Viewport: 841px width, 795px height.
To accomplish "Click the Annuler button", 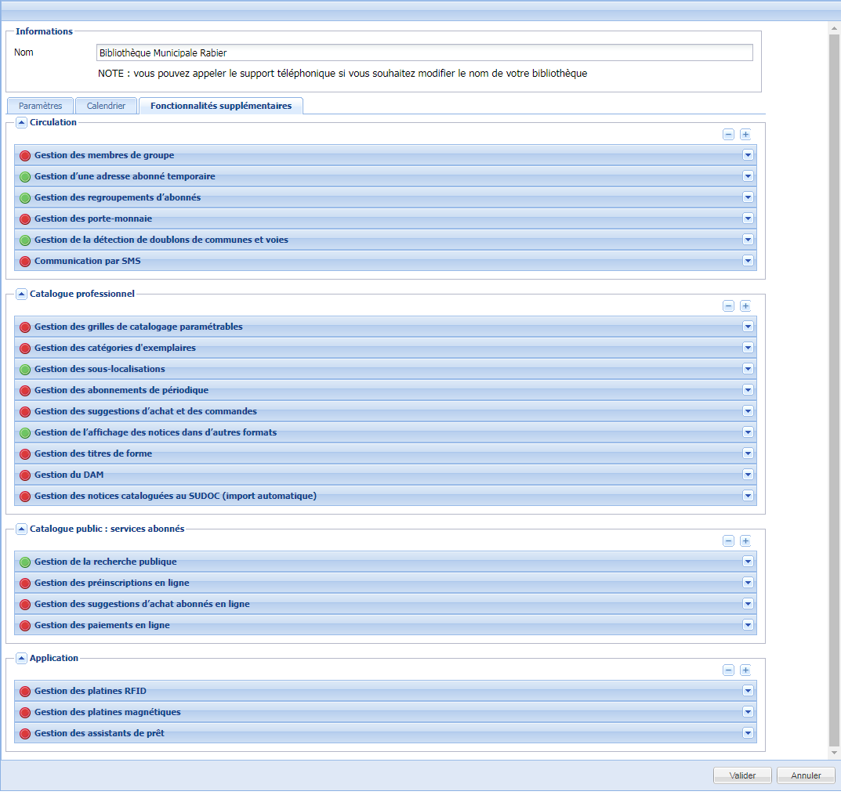I will coord(805,775).
